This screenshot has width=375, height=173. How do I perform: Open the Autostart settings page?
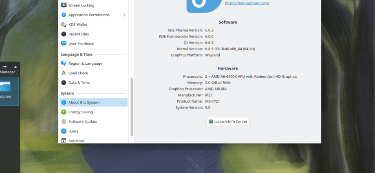93,141
